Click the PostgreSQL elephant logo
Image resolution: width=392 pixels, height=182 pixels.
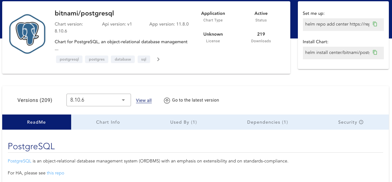tap(28, 34)
